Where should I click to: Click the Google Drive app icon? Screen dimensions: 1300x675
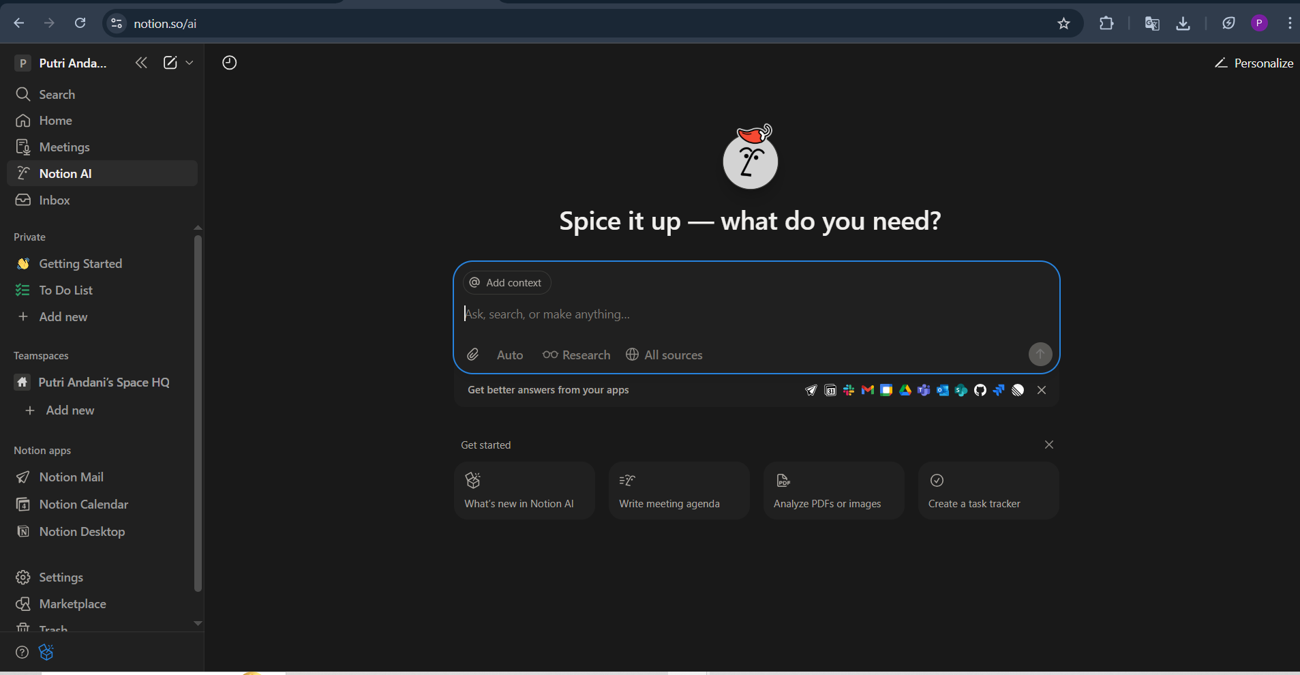click(905, 390)
